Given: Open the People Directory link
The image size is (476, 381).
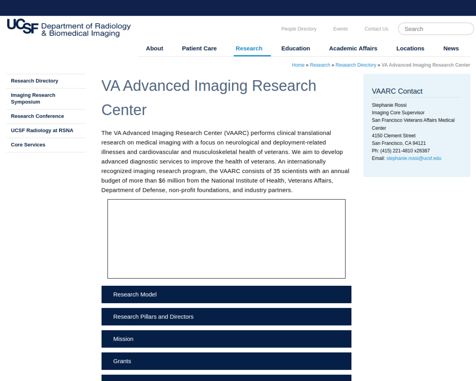Looking at the screenshot, I should 299,29.
